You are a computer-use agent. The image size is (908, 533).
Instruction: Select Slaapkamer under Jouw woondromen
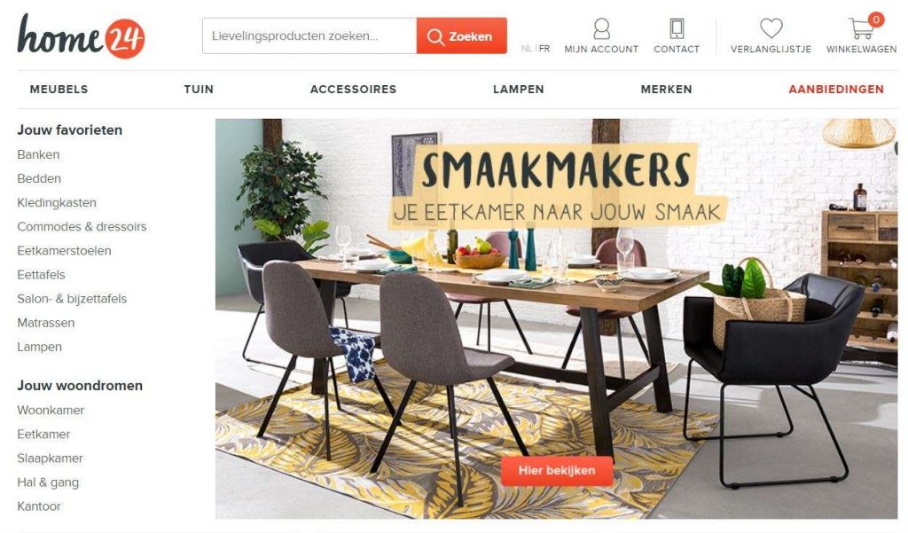50,459
